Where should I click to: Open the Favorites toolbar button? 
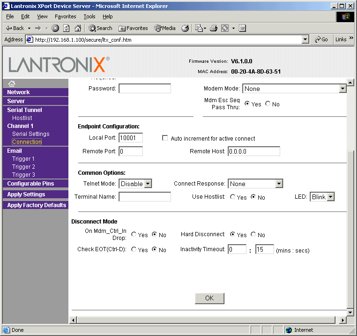tap(133, 28)
